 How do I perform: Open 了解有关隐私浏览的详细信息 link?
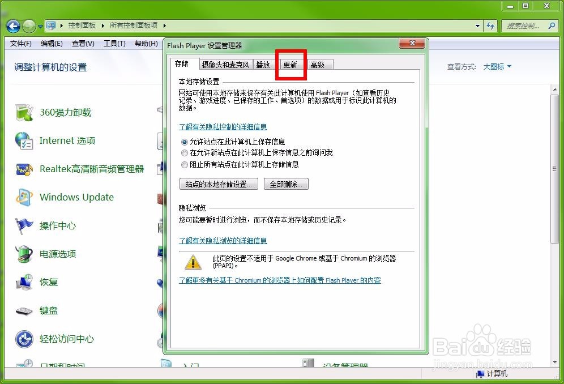pos(223,240)
